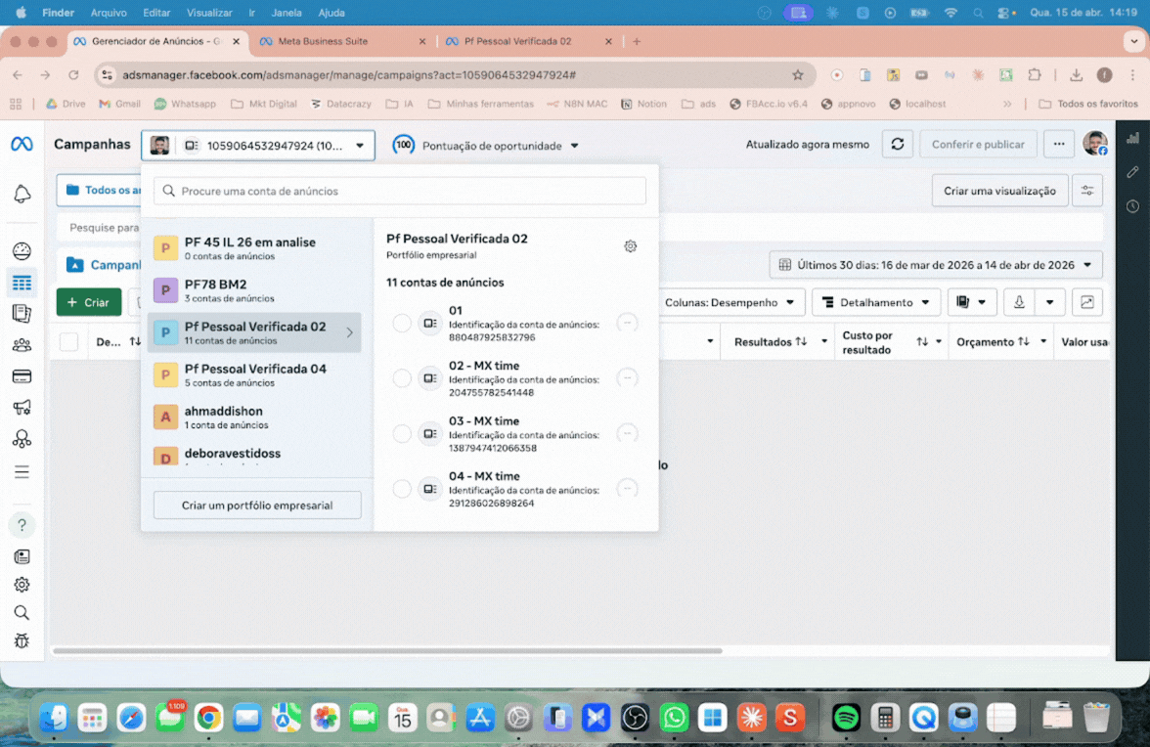Open the sidebar settings gear icon
The height and width of the screenshot is (747, 1150).
point(22,585)
